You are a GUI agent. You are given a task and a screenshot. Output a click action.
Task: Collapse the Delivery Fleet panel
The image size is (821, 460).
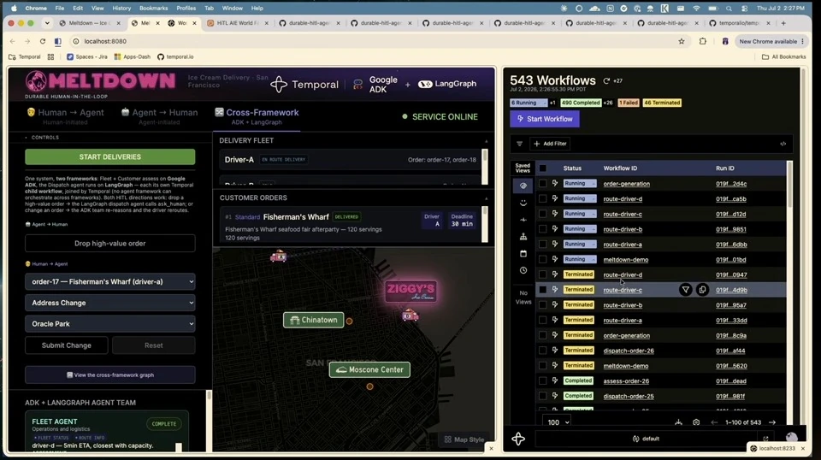[486, 141]
